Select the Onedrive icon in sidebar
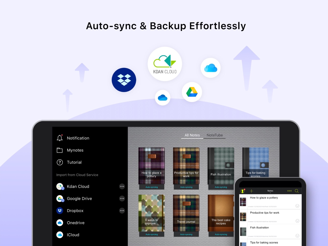 click(60, 223)
